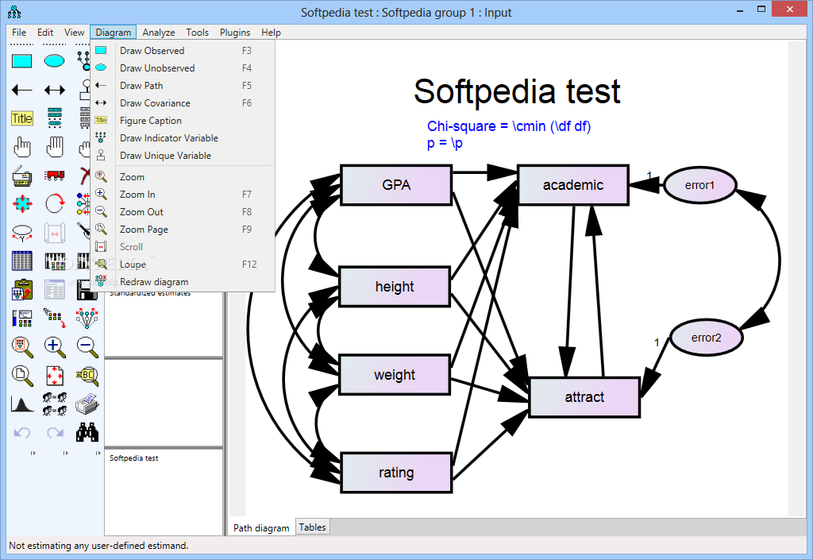Click the duplicate objects copy machine icon
813x560 pixels.
click(21, 176)
